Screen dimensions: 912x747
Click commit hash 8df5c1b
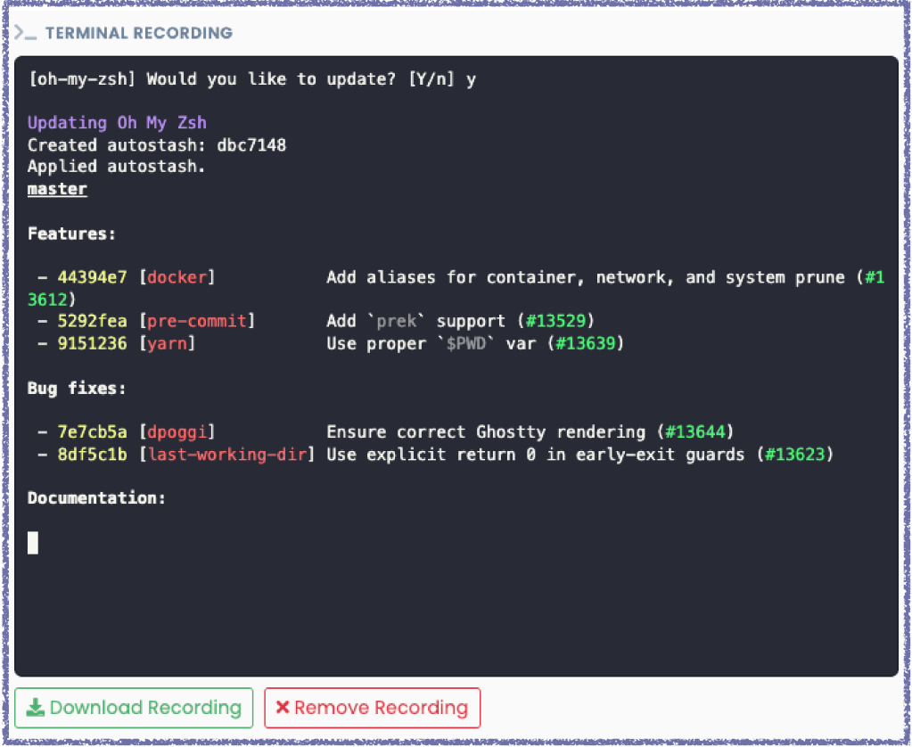point(93,455)
